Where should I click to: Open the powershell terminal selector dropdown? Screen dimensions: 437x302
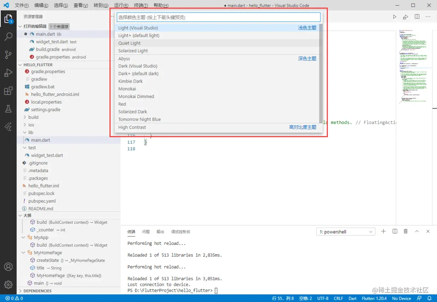346,232
